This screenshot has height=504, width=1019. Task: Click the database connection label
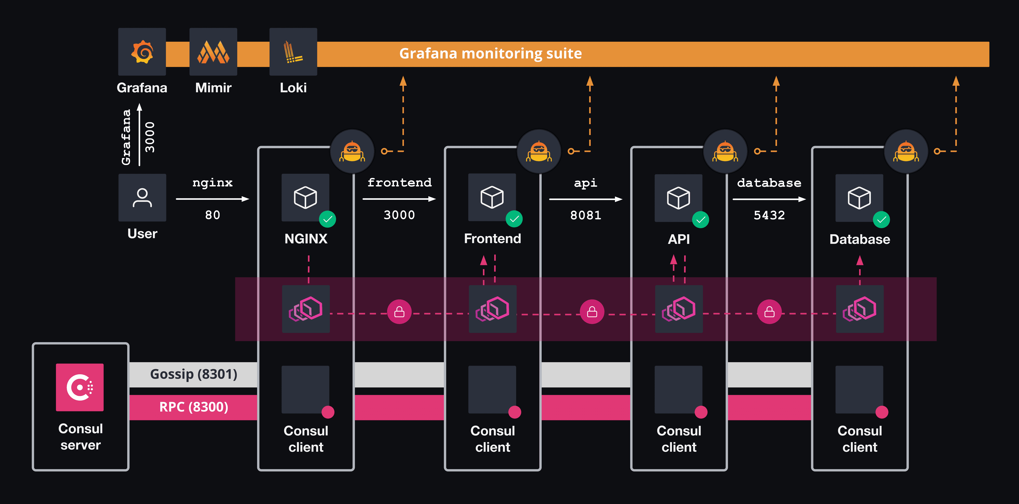coord(769,183)
